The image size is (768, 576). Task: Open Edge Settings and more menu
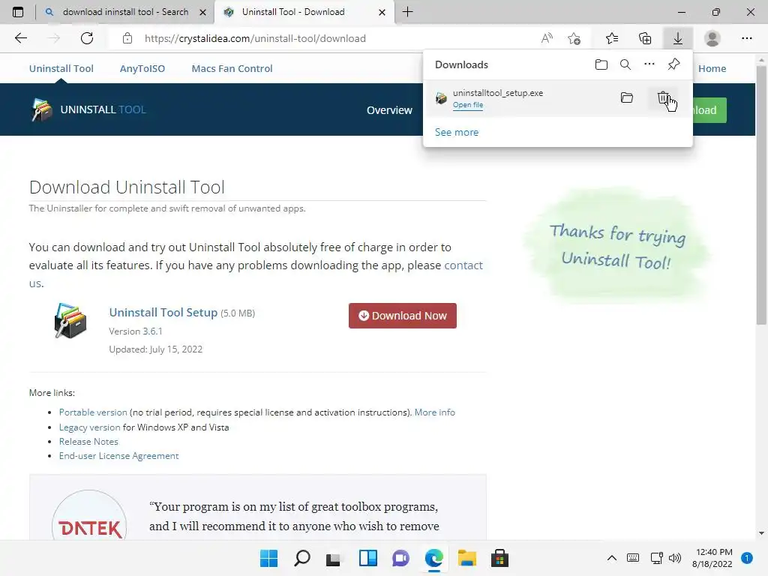pyautogui.click(x=746, y=38)
